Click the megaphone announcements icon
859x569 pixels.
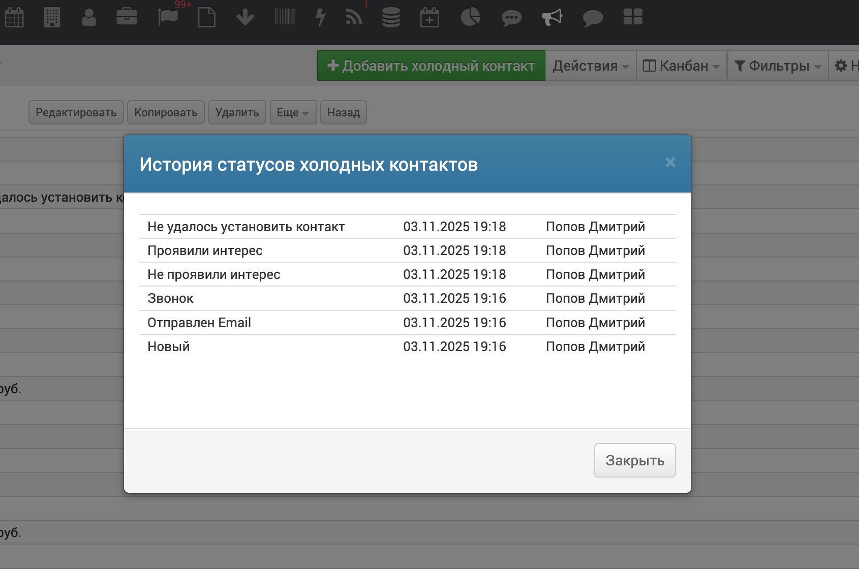(552, 17)
